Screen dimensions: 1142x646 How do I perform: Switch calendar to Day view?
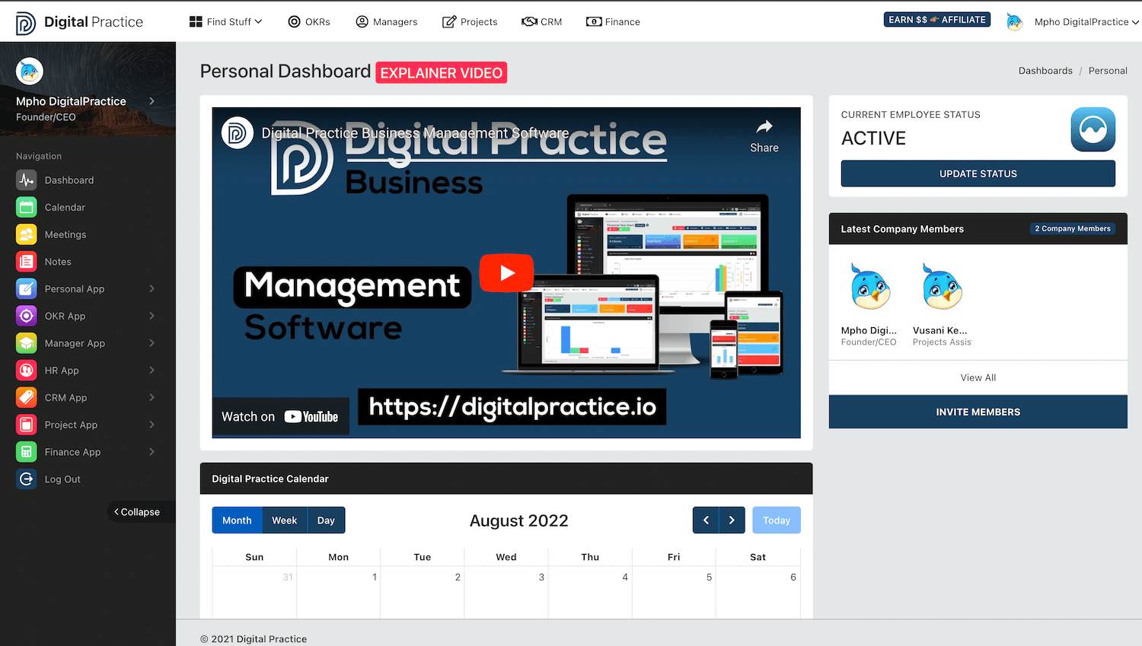tap(326, 520)
